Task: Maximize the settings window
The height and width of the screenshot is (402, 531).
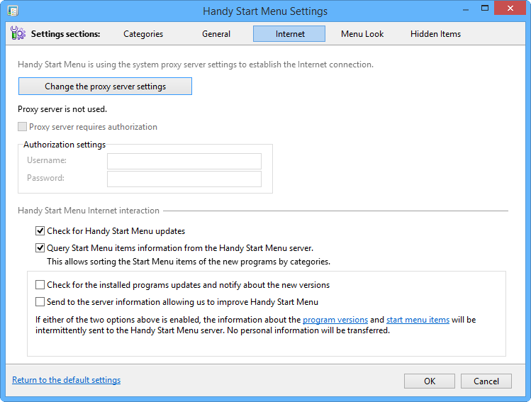Action: click(485, 8)
